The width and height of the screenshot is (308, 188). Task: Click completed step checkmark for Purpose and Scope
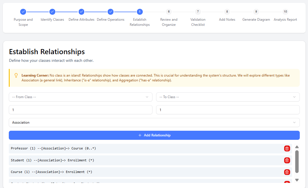coord(23,12)
